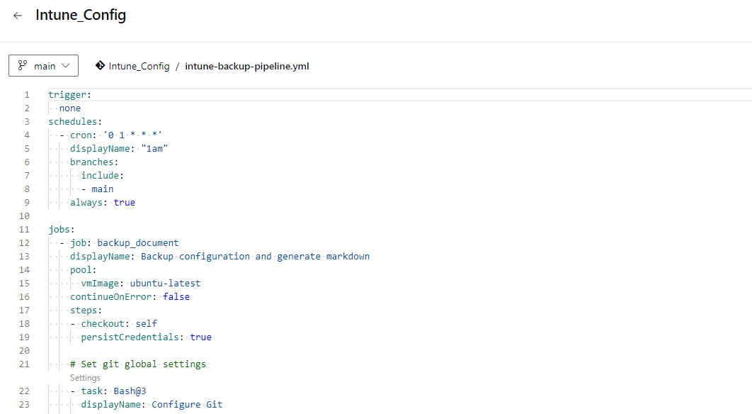This screenshot has height=414, width=752.
Task: Click the displayName: Configure Git line
Action: tap(152, 405)
